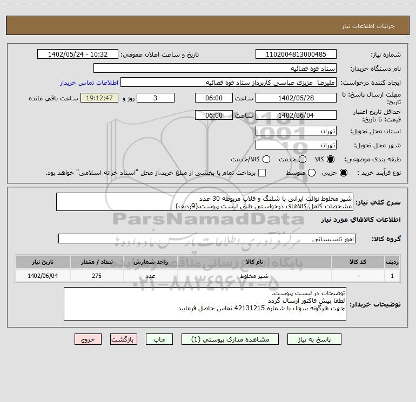
Task: Click the price validity hour field 06:00
Action: (x=214, y=115)
